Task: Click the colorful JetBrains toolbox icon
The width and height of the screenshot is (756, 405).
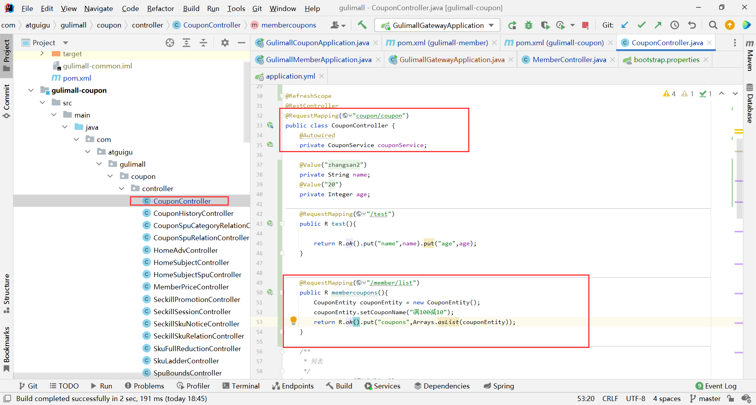Action: [747, 25]
